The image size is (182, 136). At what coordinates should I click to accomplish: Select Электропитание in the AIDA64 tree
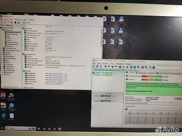pos(11,42)
